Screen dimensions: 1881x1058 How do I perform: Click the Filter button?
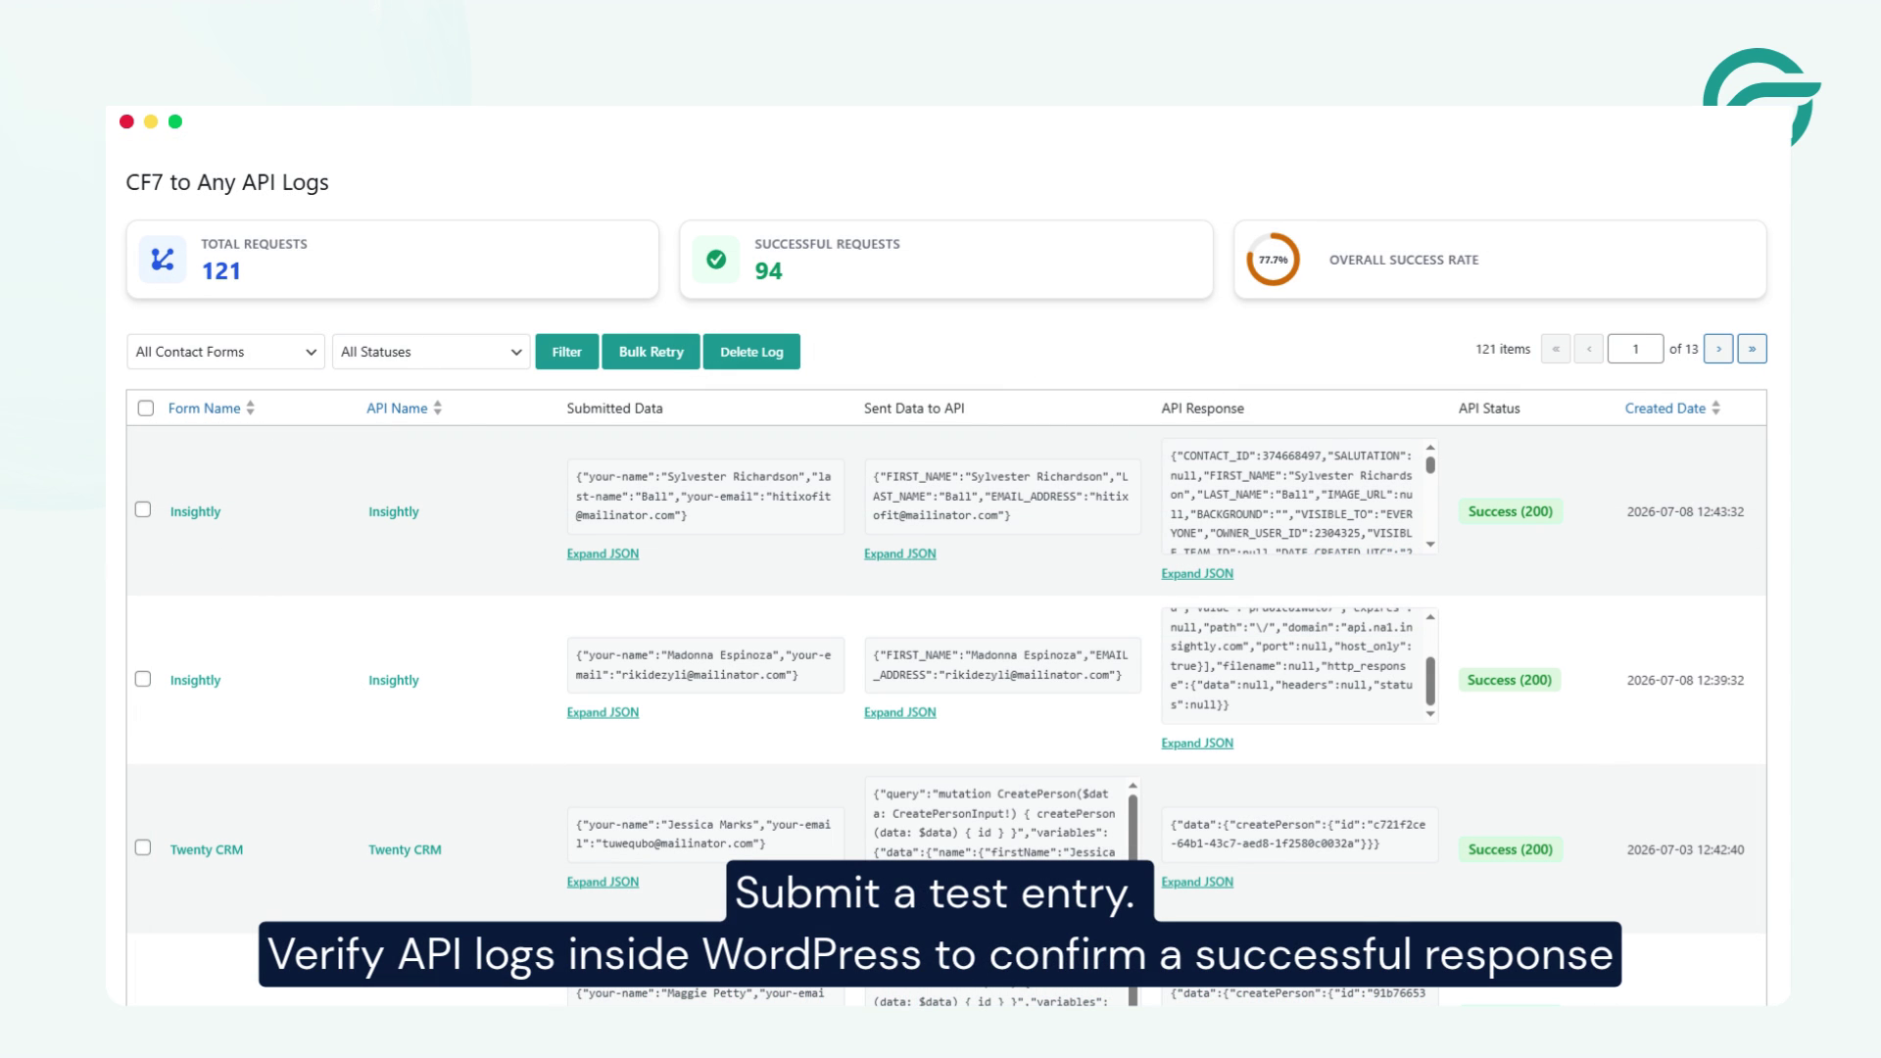pos(566,352)
